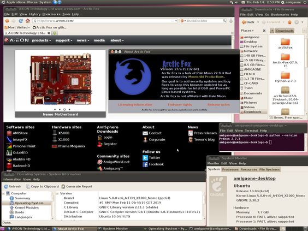Click the Facebook icon
Viewport: 308px width, 231px height.
tap(145, 164)
